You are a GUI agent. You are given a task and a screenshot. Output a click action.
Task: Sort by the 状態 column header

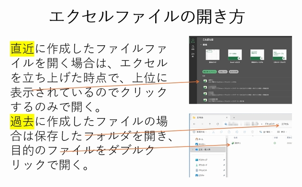276,138
